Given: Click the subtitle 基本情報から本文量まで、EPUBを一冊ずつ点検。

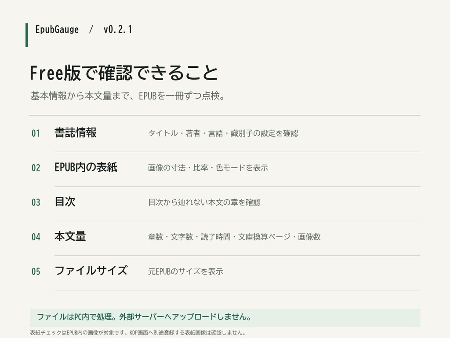Looking at the screenshot, I should 127,96.
